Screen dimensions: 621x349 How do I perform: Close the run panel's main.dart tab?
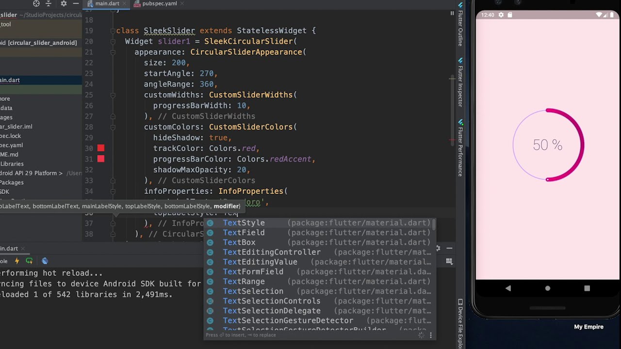tap(23, 249)
